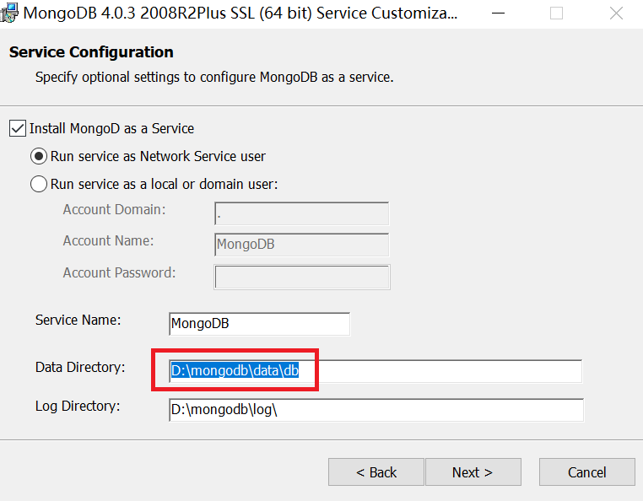This screenshot has height=501, width=643.
Task: Choose Run service as local or domain user
Action: click(x=39, y=184)
